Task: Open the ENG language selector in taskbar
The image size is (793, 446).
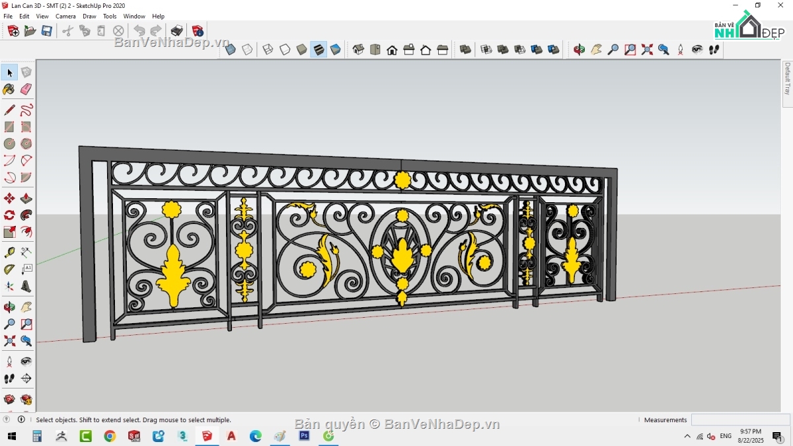Action: pos(726,436)
